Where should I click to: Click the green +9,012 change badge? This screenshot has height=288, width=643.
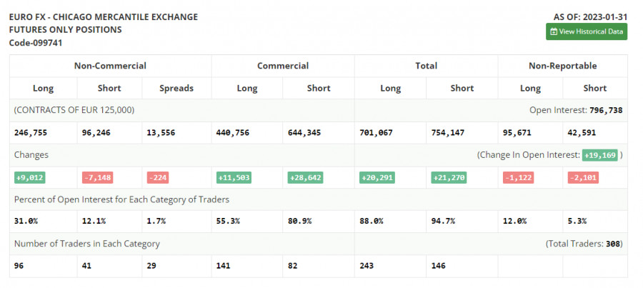click(30, 178)
